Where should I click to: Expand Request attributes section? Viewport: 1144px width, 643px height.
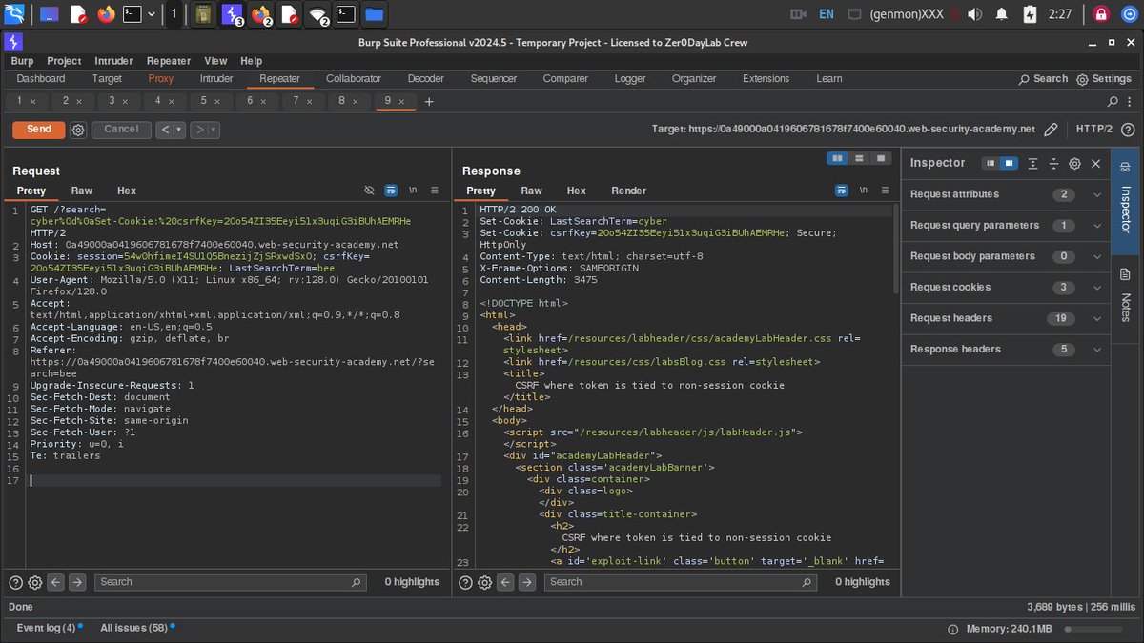pos(1006,194)
